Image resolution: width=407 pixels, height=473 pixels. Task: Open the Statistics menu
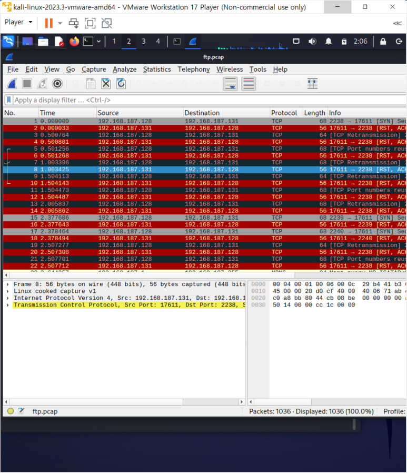tap(157, 70)
